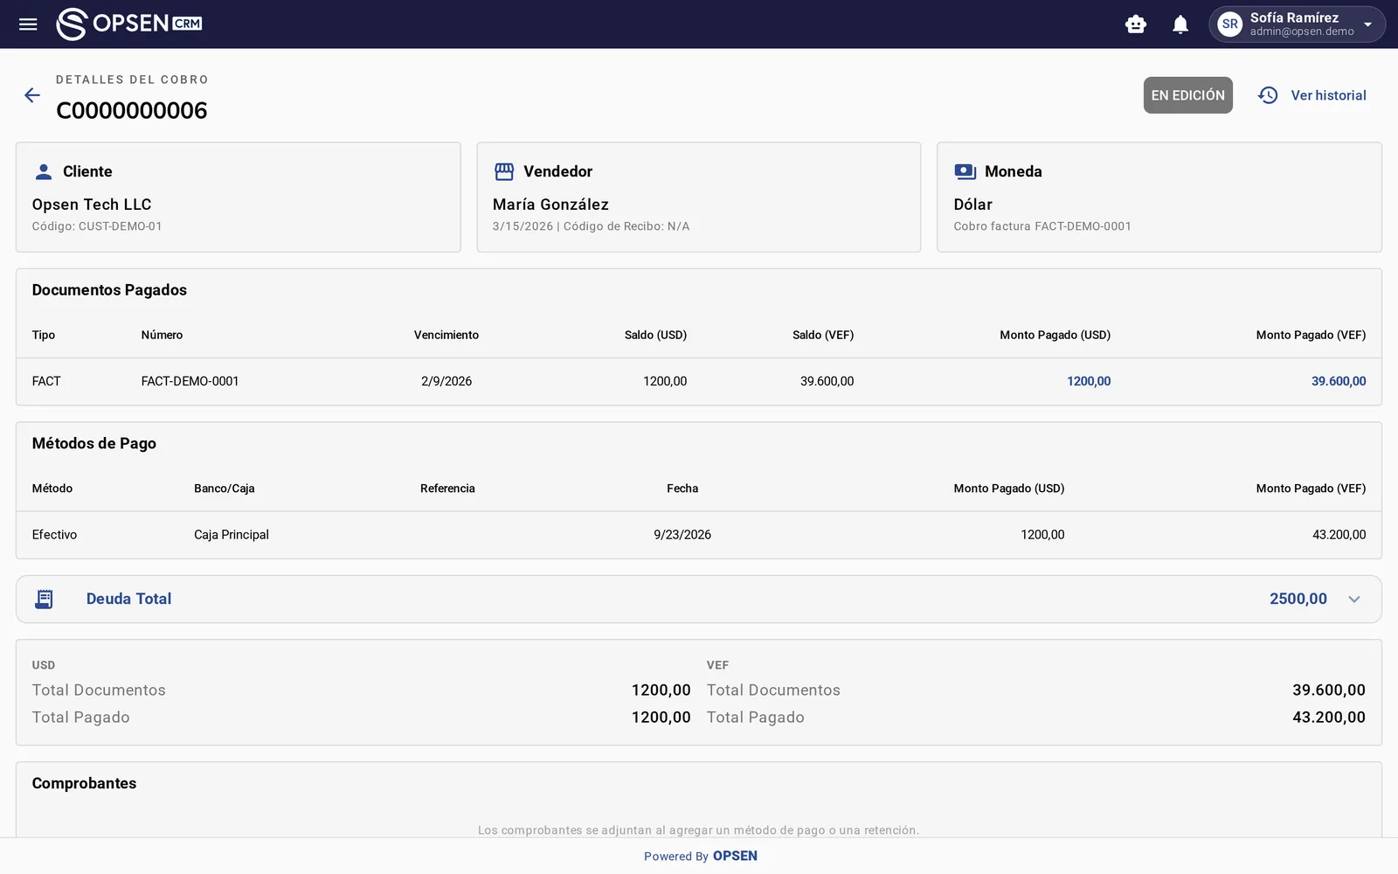
Task: Click the Opsen Tech LLC client name
Action: click(92, 205)
